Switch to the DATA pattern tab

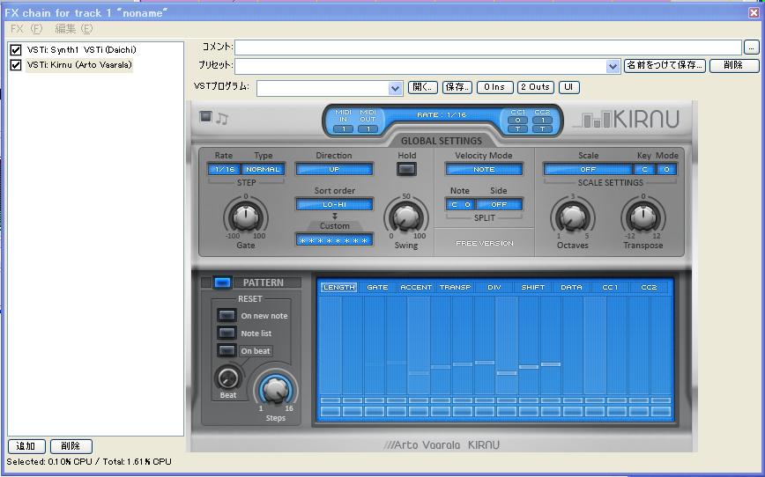571,288
